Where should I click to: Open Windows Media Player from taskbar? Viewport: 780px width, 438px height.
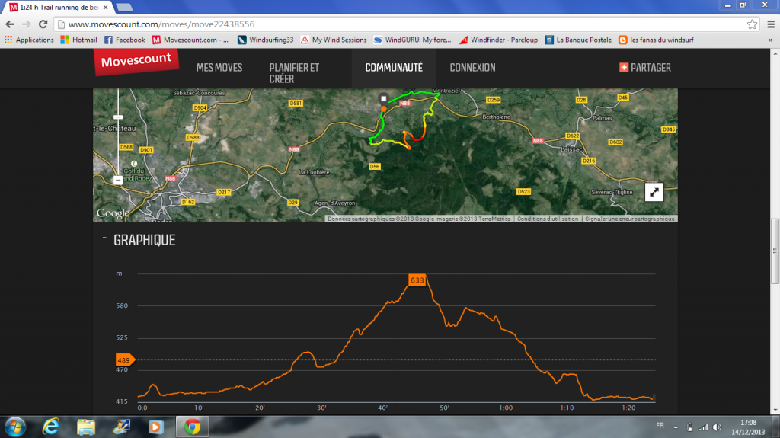coord(156,427)
